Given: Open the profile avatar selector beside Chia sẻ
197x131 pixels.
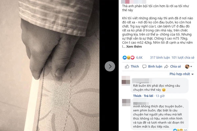Looking at the screenshot, I should click(x=188, y=66).
